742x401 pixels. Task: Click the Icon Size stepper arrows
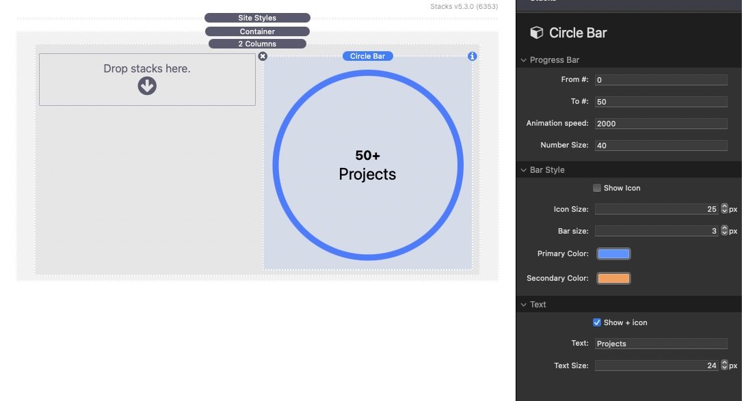click(x=724, y=209)
